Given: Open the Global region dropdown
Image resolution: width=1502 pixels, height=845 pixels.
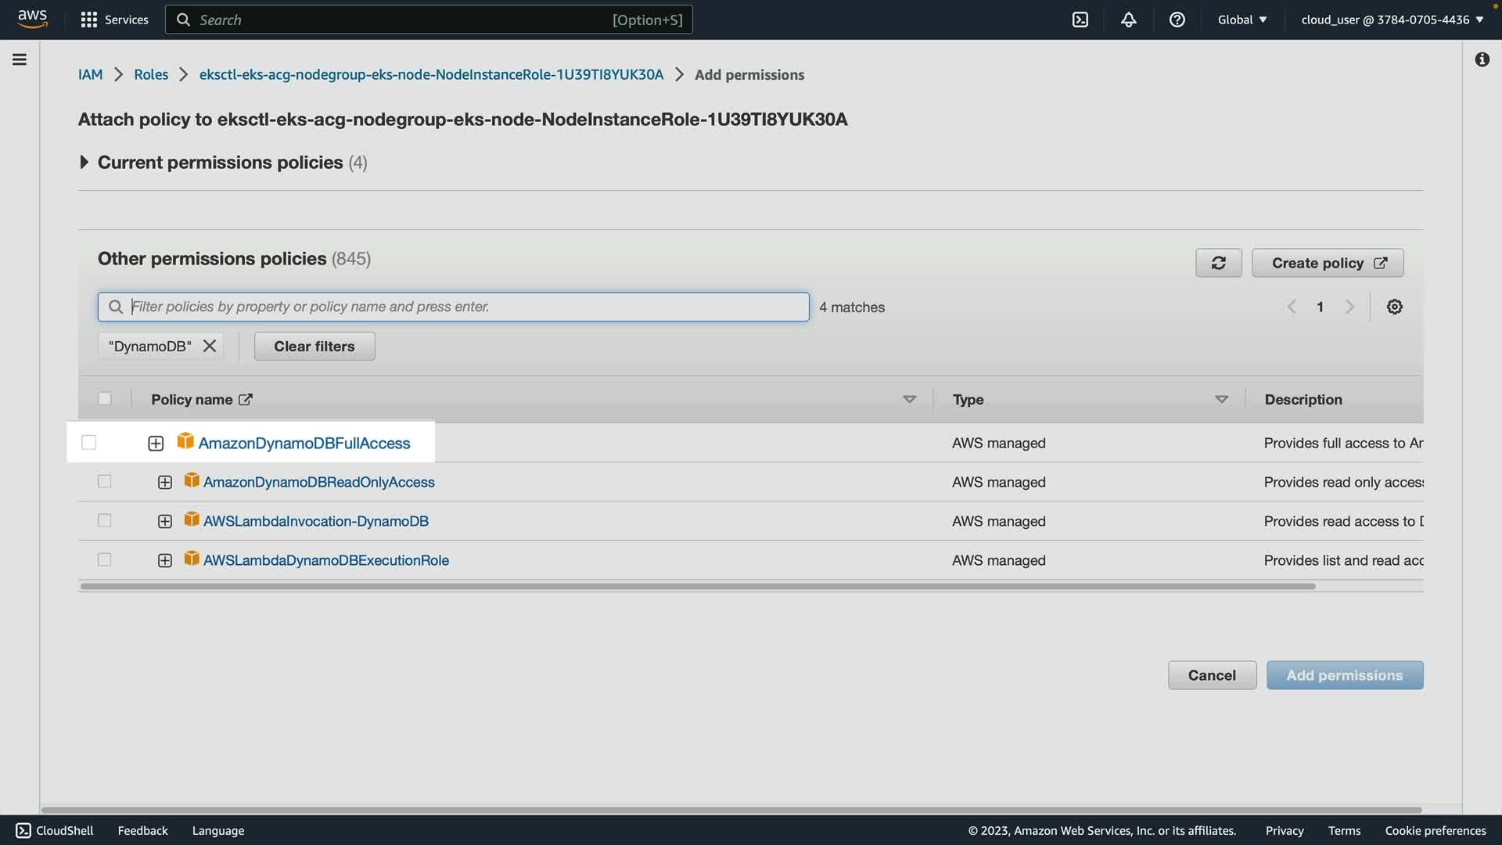Looking at the screenshot, I should click(x=1241, y=20).
